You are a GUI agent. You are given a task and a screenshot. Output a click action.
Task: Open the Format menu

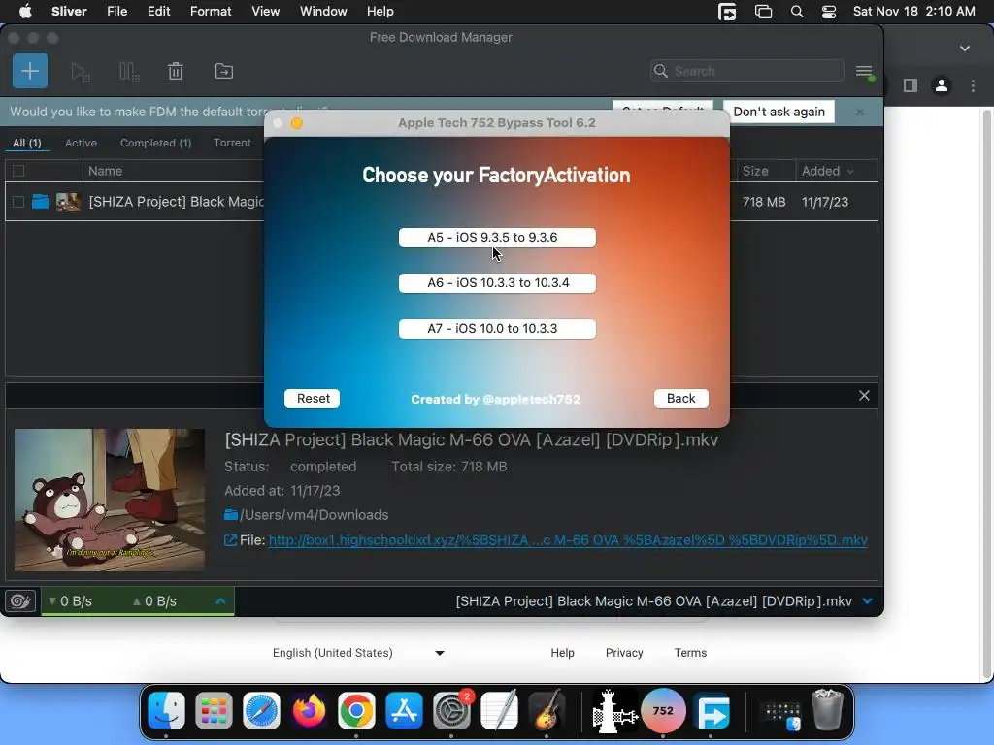click(211, 12)
